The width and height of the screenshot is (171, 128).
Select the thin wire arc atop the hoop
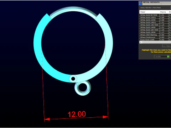coord(73,9)
